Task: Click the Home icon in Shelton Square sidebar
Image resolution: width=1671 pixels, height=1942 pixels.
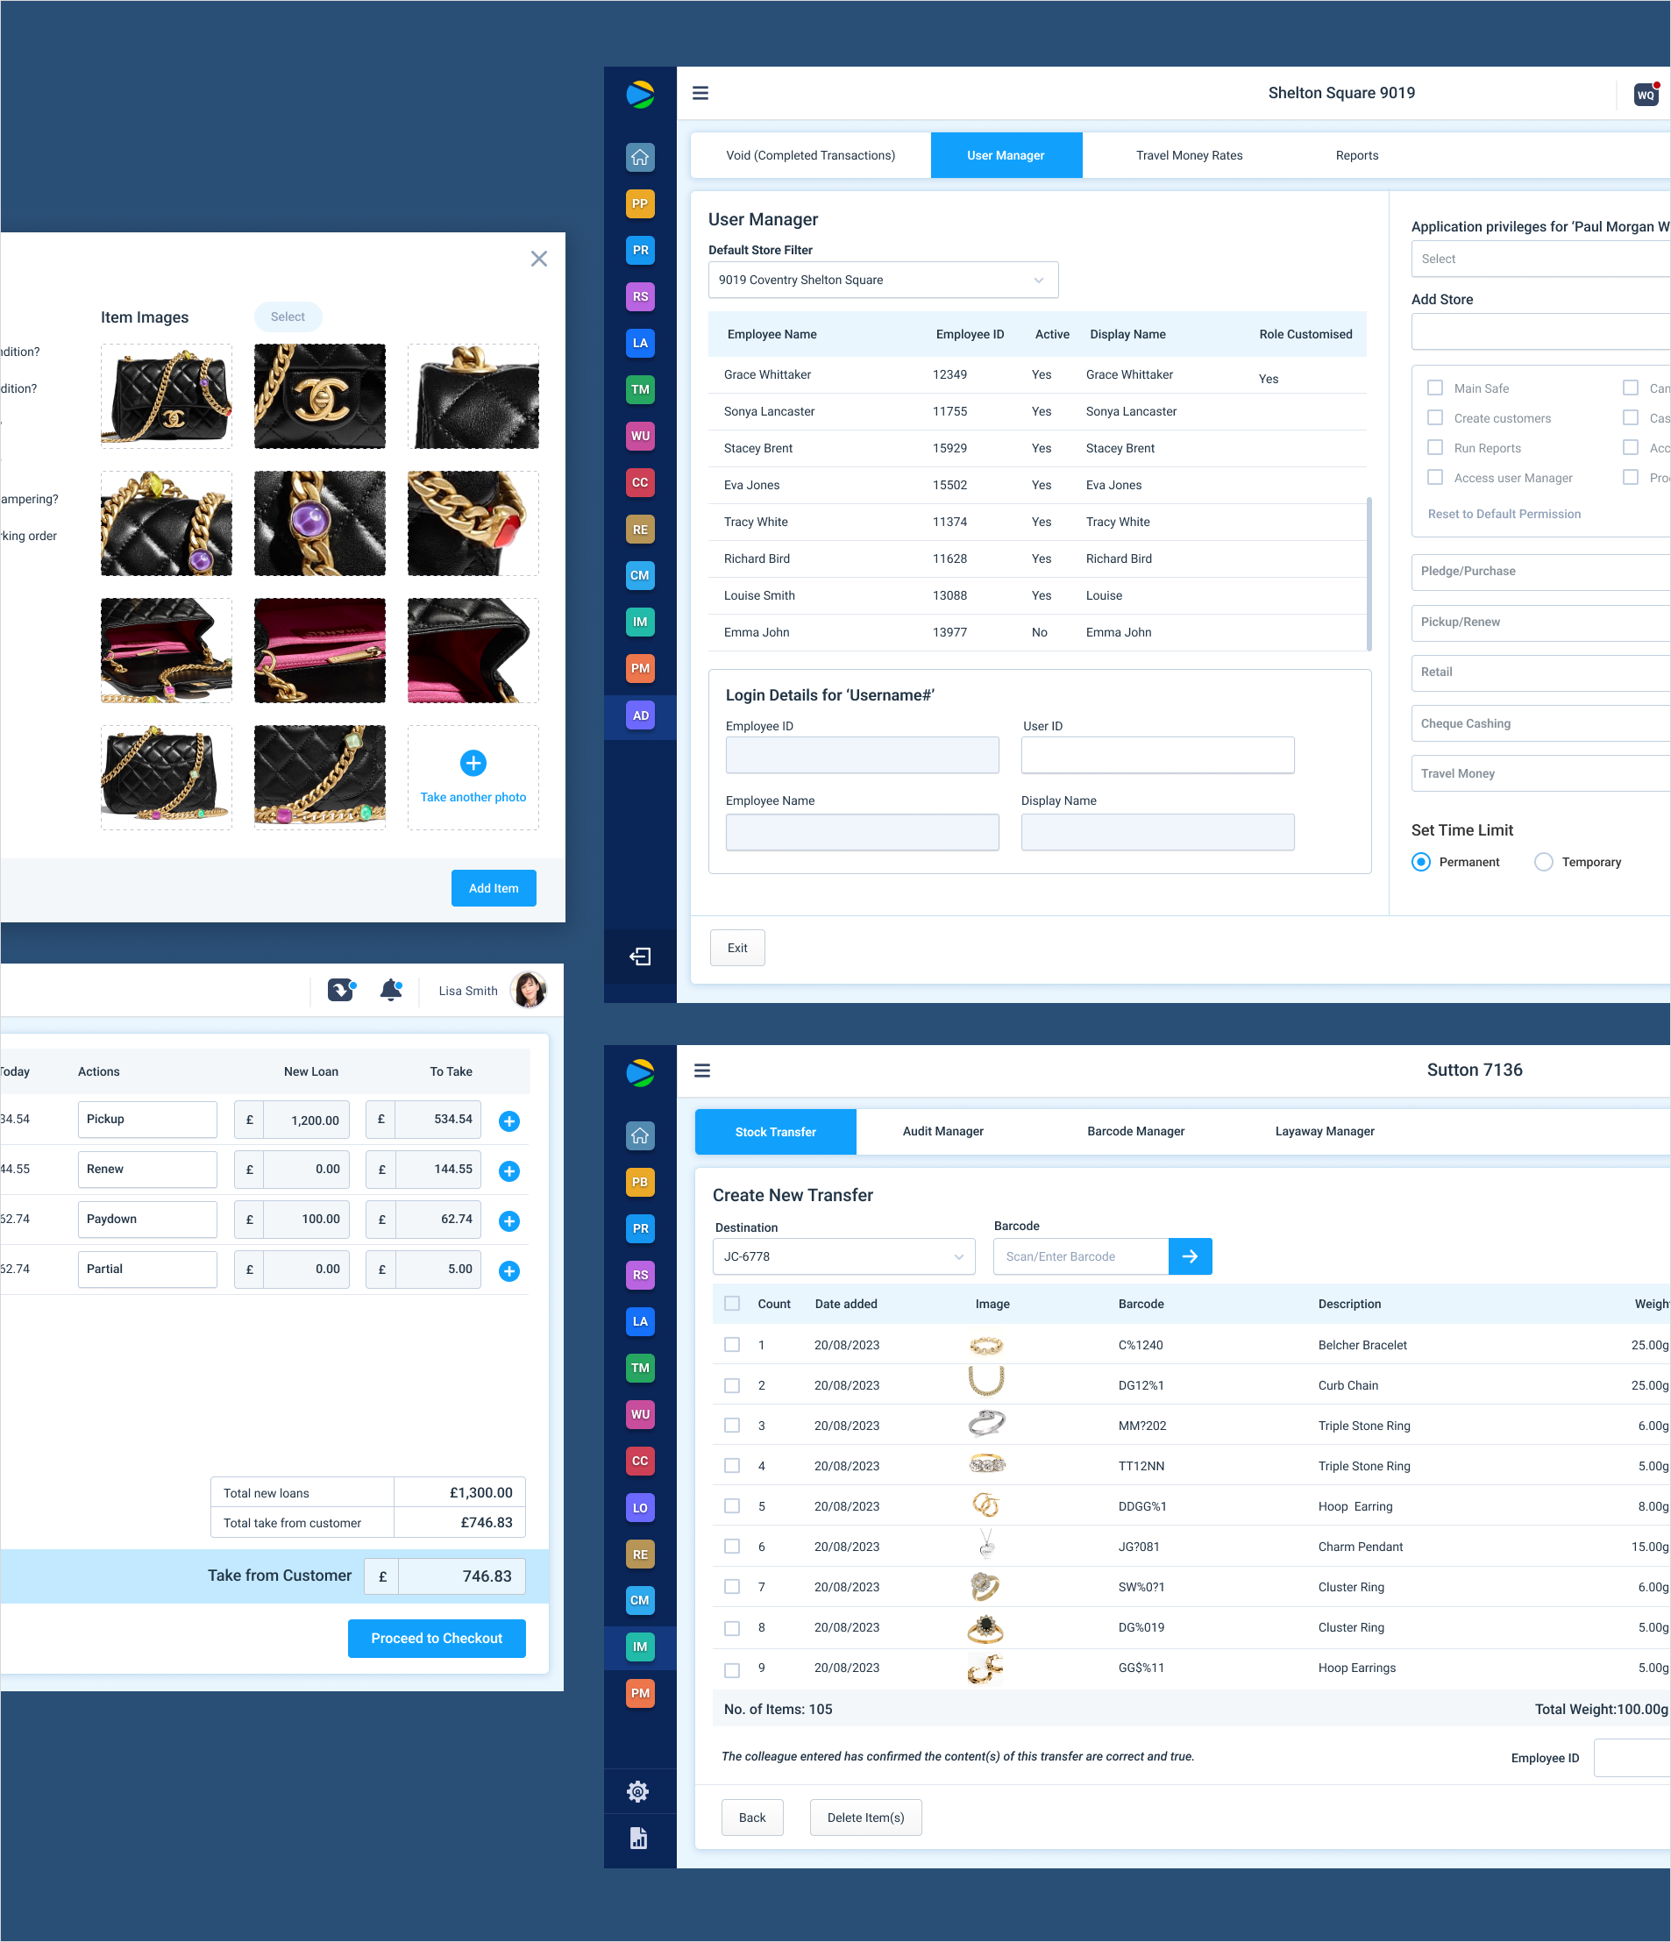Action: [639, 158]
